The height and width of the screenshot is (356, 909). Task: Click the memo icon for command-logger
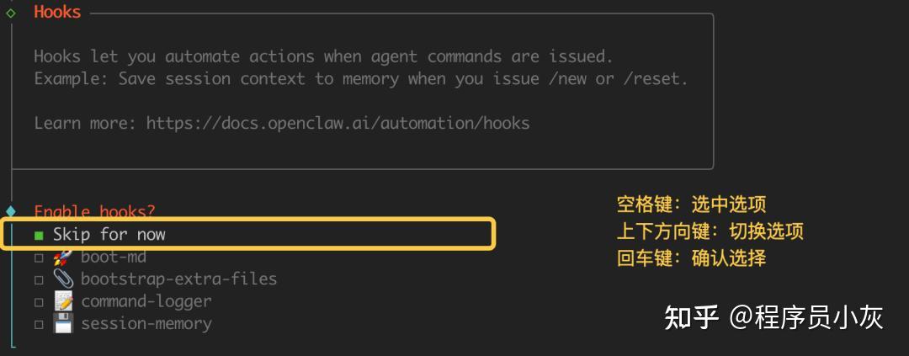pyautogui.click(x=63, y=301)
